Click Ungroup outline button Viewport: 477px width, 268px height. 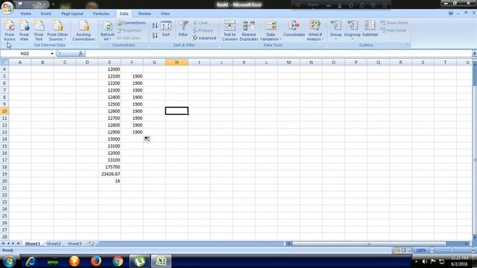click(353, 31)
